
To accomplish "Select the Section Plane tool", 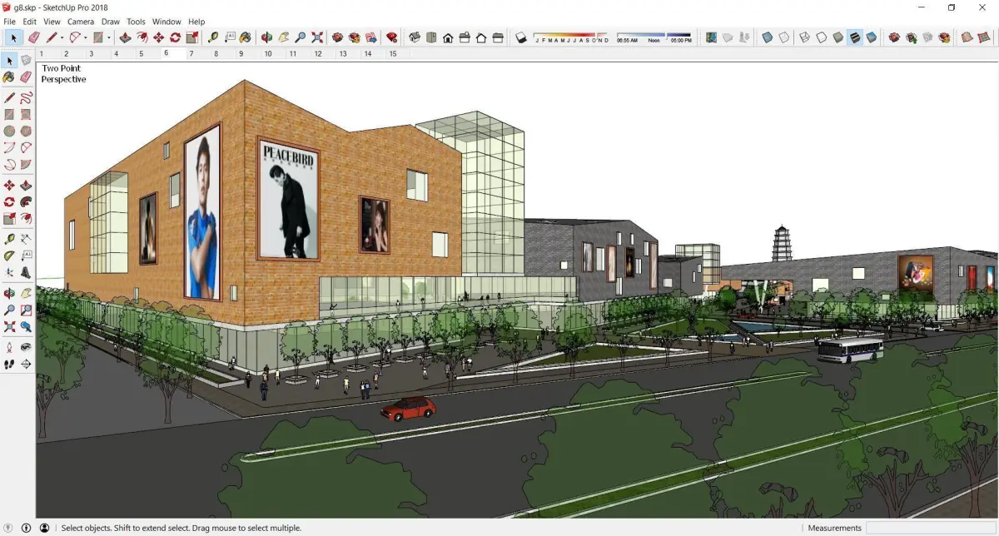I will tap(26, 364).
